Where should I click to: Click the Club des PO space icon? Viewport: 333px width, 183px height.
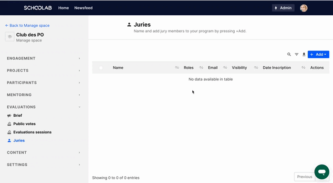point(10,37)
